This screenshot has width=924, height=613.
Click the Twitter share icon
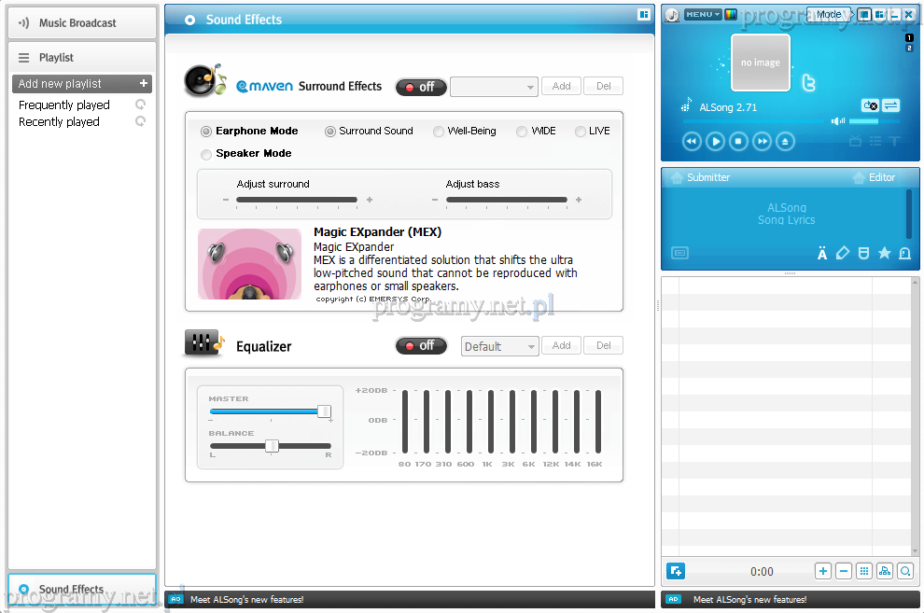pos(809,84)
